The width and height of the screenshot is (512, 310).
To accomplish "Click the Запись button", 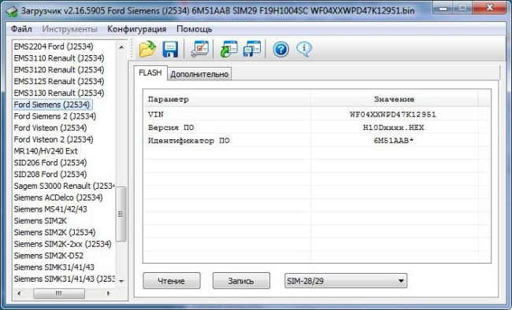I will tap(241, 281).
